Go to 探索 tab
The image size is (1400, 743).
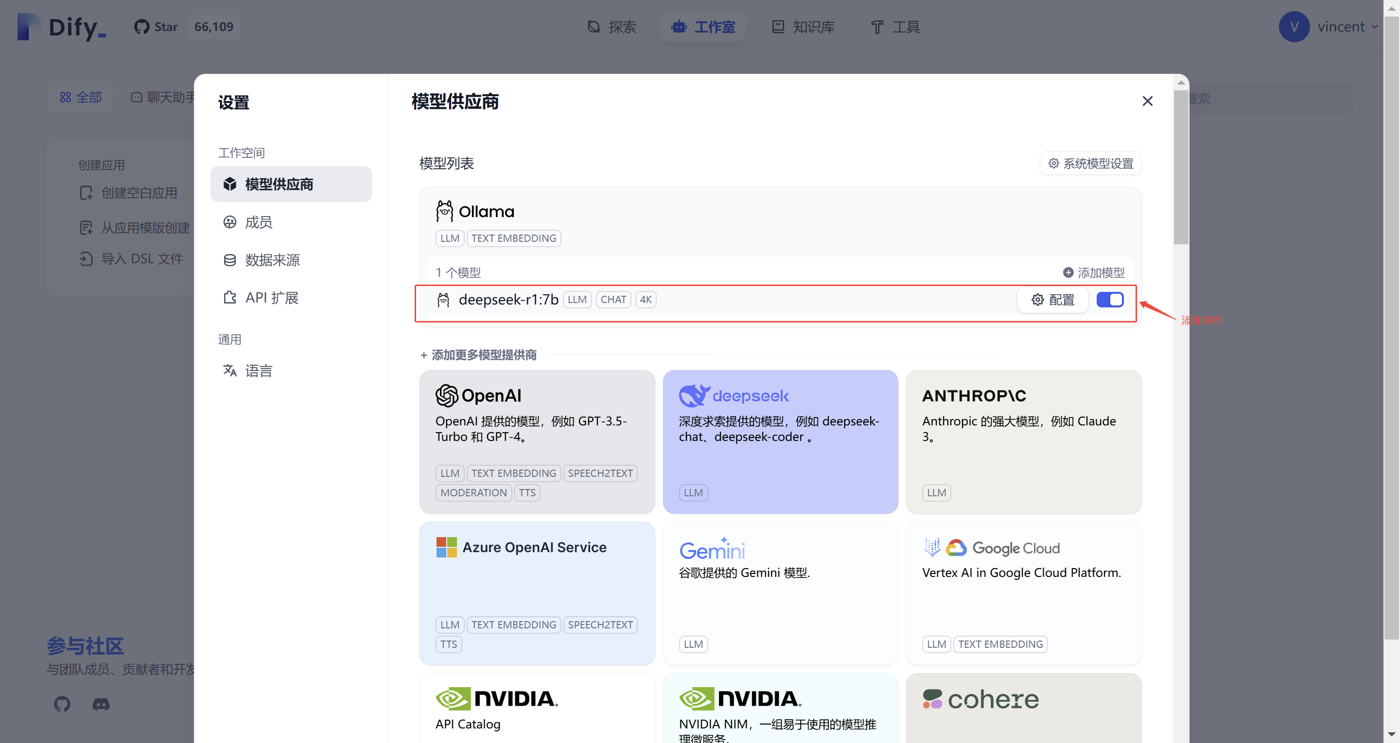pyautogui.click(x=612, y=27)
